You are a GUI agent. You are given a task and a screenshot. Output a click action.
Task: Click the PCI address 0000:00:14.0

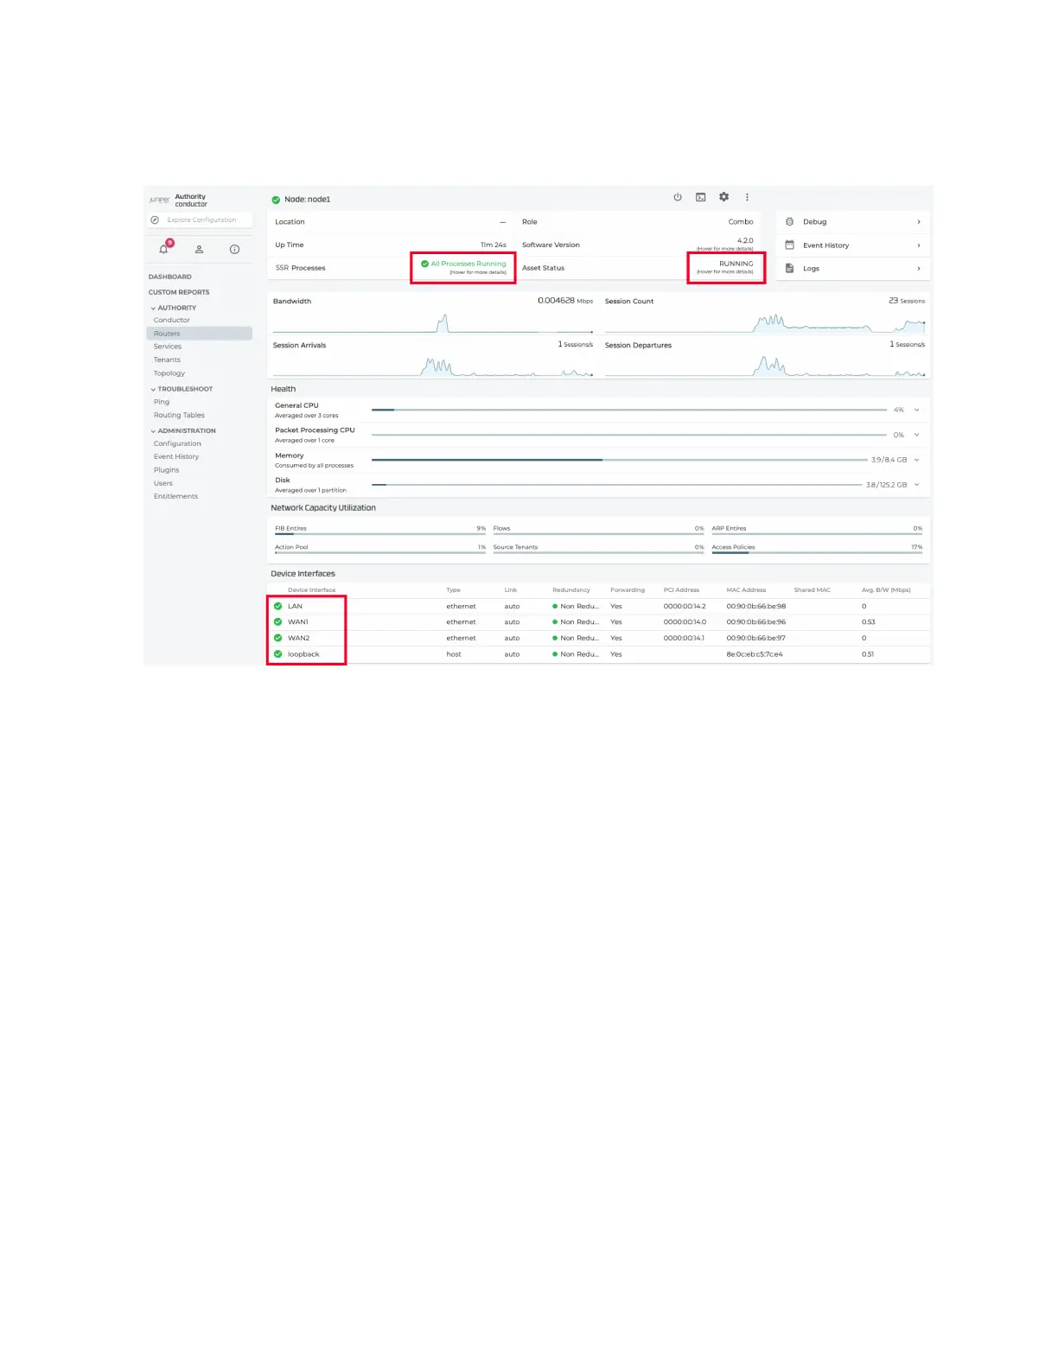click(685, 621)
